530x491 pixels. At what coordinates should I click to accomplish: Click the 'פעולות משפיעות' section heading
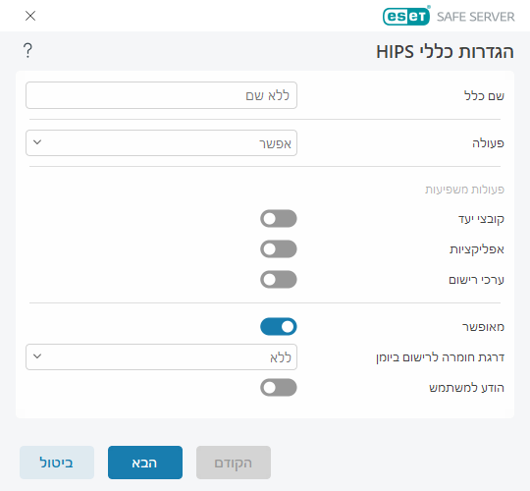click(x=465, y=189)
